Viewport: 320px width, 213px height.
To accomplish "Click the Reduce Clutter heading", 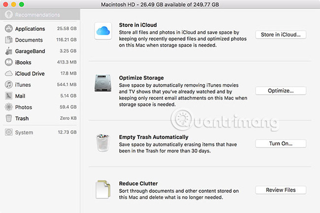I will 138,183.
